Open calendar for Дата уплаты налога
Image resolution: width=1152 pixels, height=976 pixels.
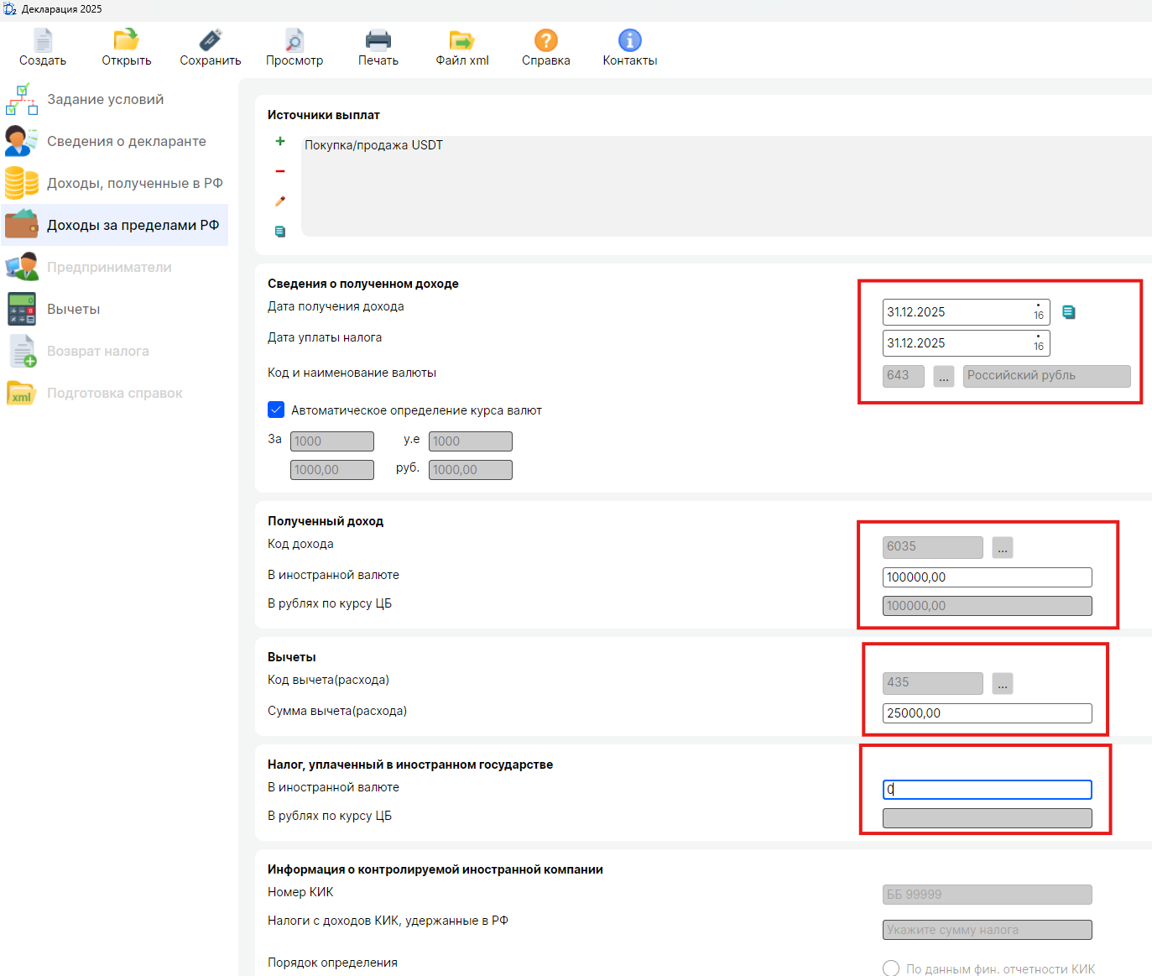click(1039, 343)
